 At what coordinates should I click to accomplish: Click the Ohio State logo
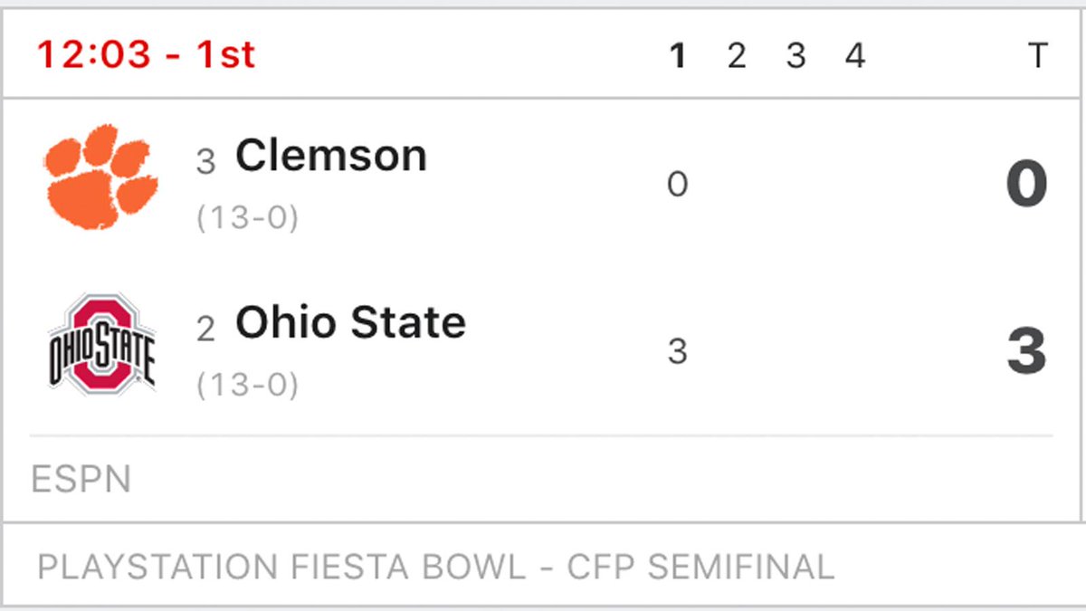point(101,344)
